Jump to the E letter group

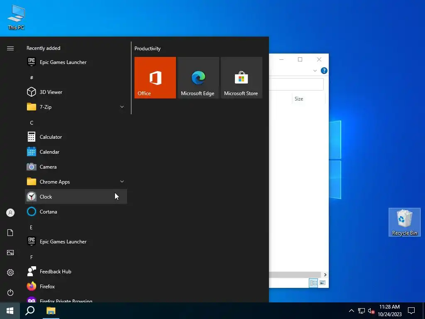(x=31, y=227)
